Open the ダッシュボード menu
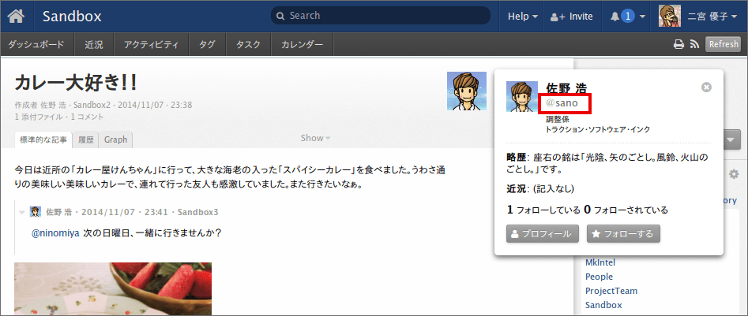This screenshot has height=316, width=748. (36, 45)
